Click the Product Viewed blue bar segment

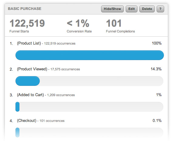[x=28, y=81]
